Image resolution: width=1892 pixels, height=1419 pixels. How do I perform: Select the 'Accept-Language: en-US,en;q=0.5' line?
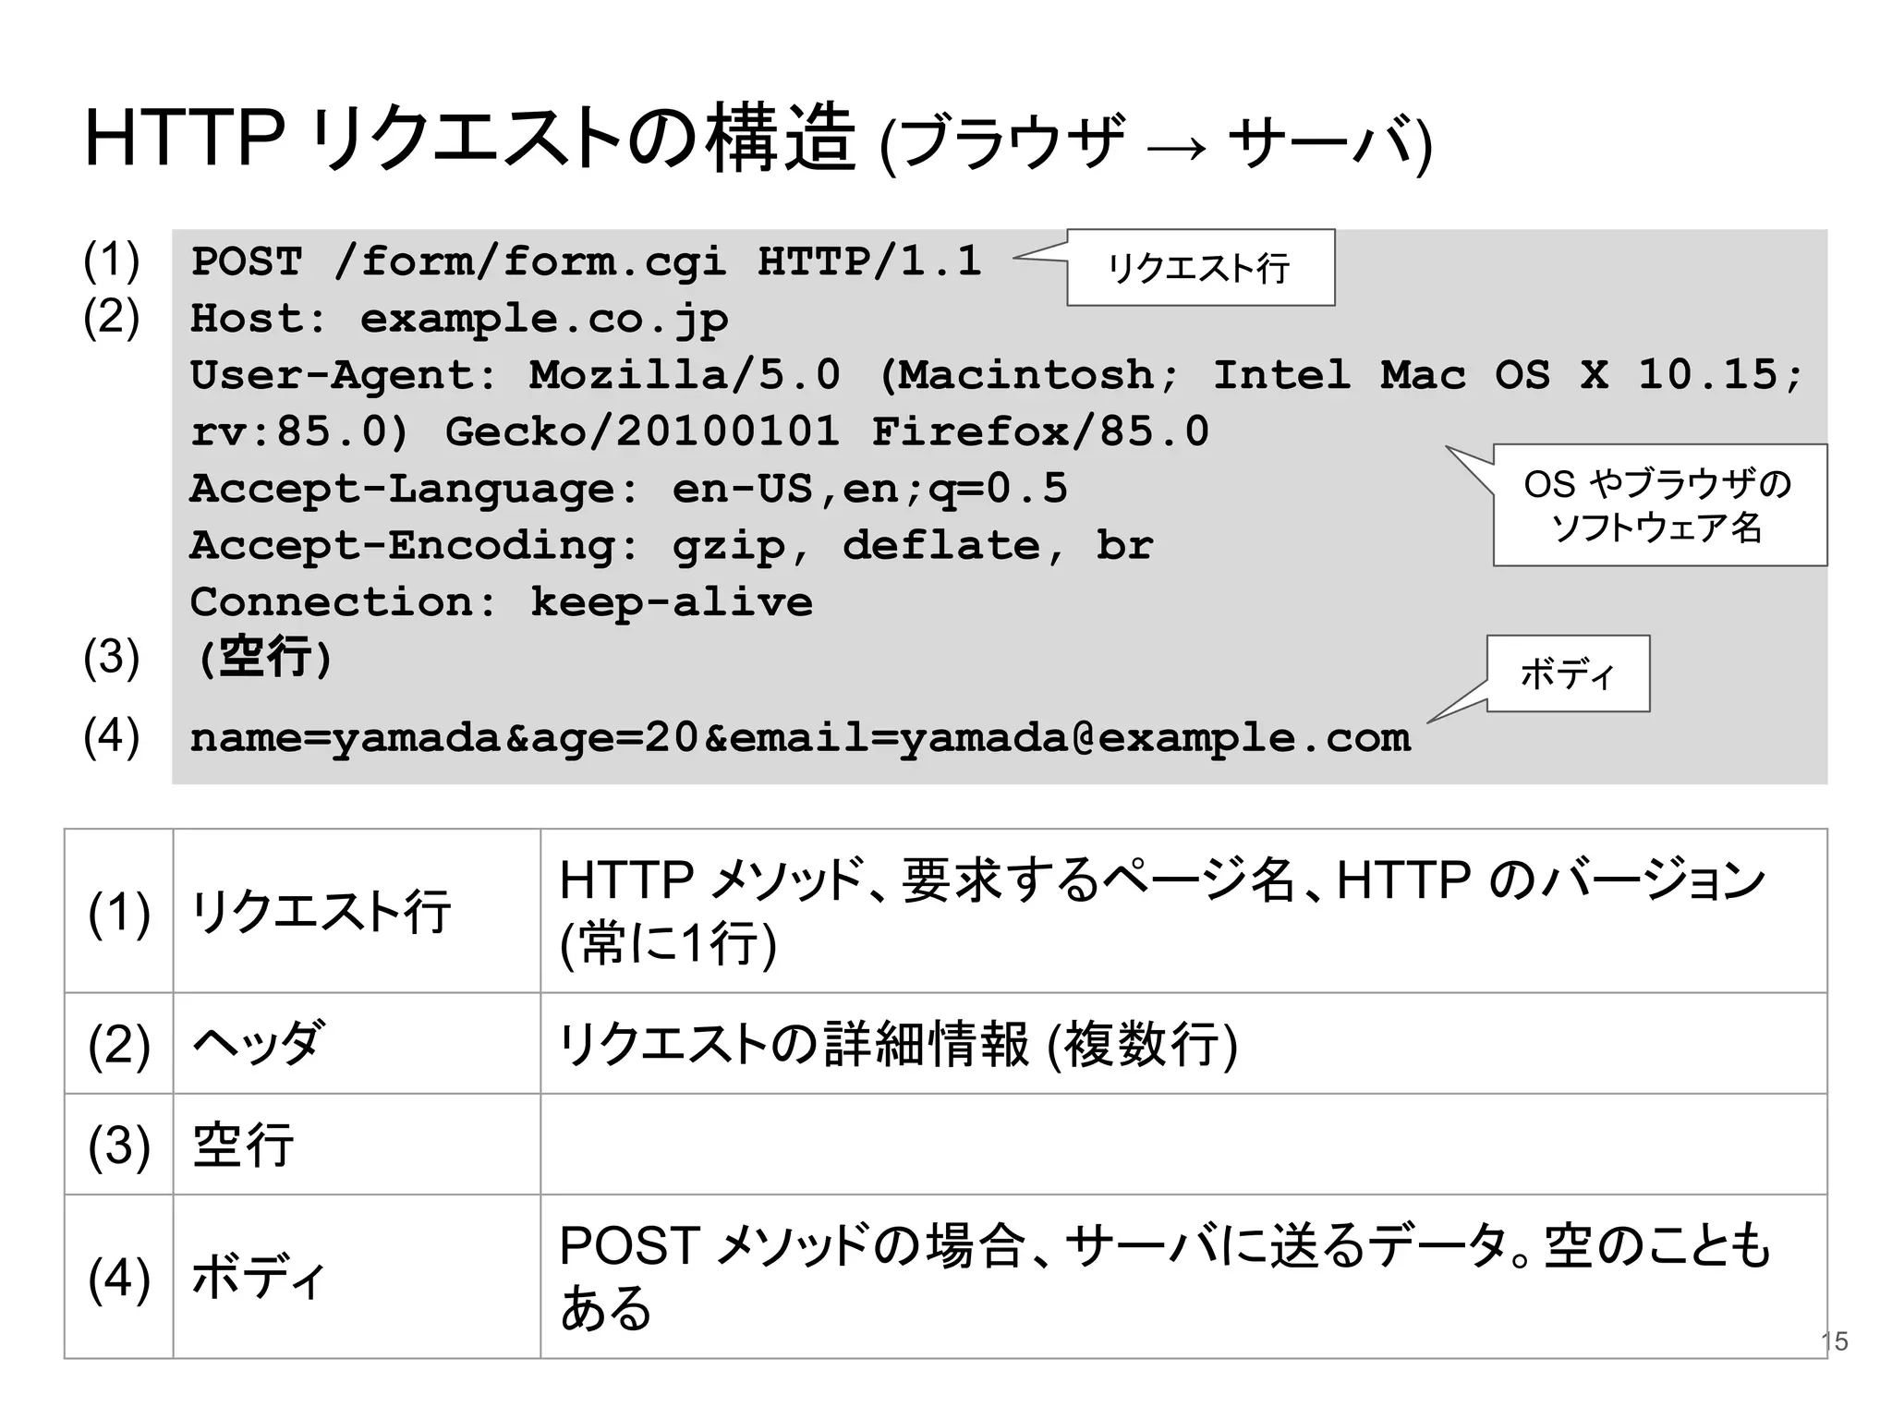click(628, 489)
